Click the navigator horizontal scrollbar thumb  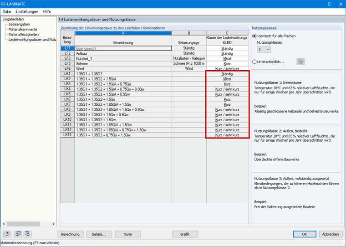click(23, 224)
